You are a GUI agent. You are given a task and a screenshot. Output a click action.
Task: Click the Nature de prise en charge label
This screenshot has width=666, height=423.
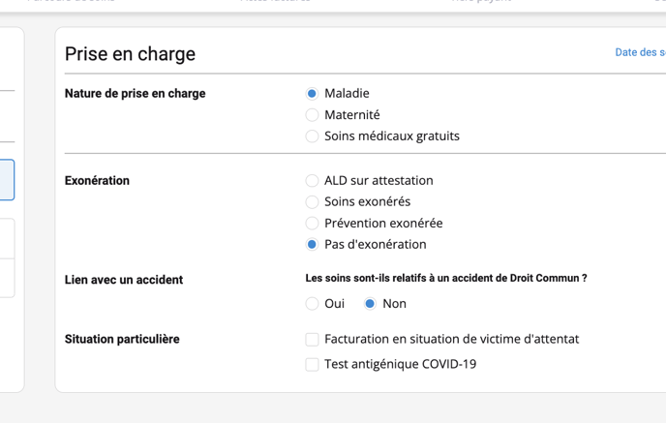[135, 94]
